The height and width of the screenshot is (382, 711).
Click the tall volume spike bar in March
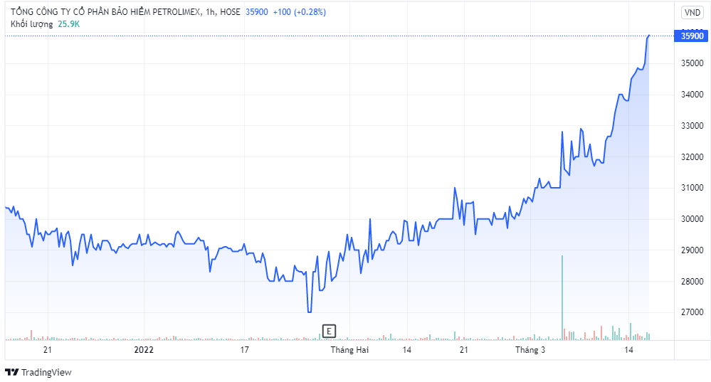click(x=562, y=298)
